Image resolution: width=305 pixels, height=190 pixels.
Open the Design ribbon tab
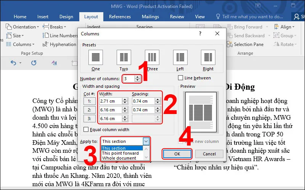(66, 17)
